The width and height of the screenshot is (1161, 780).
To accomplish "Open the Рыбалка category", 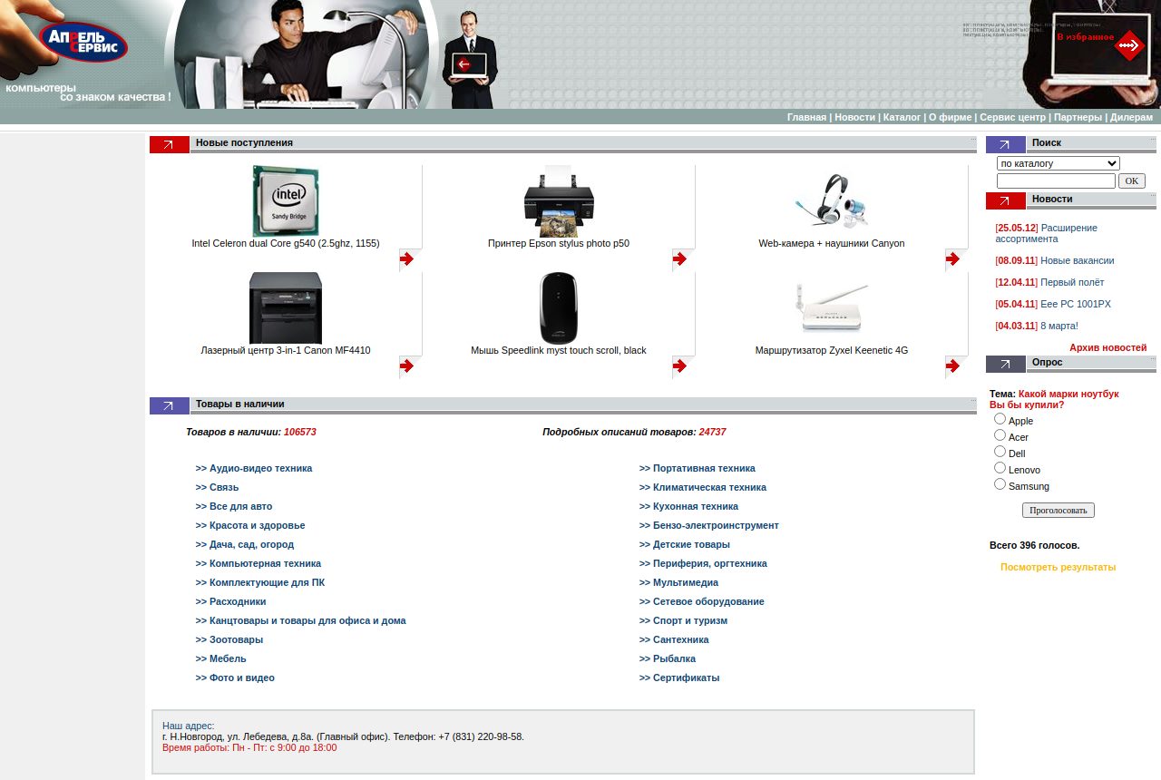I will (668, 658).
